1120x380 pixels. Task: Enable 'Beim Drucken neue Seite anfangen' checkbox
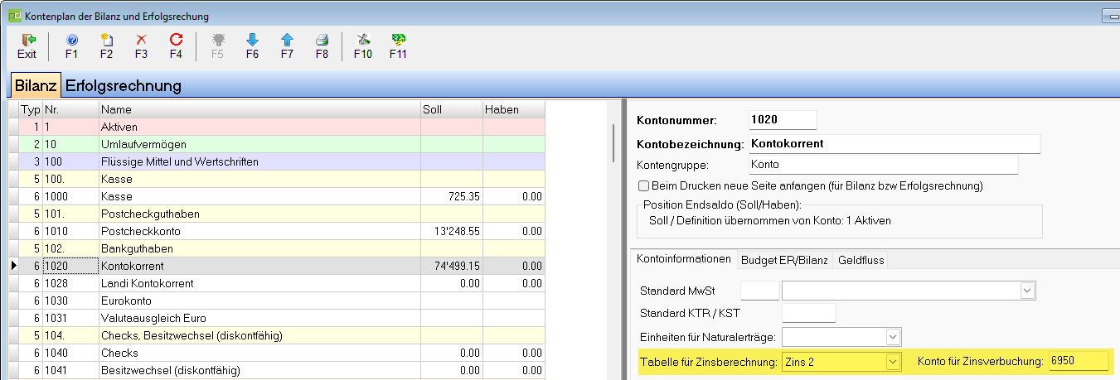(643, 186)
